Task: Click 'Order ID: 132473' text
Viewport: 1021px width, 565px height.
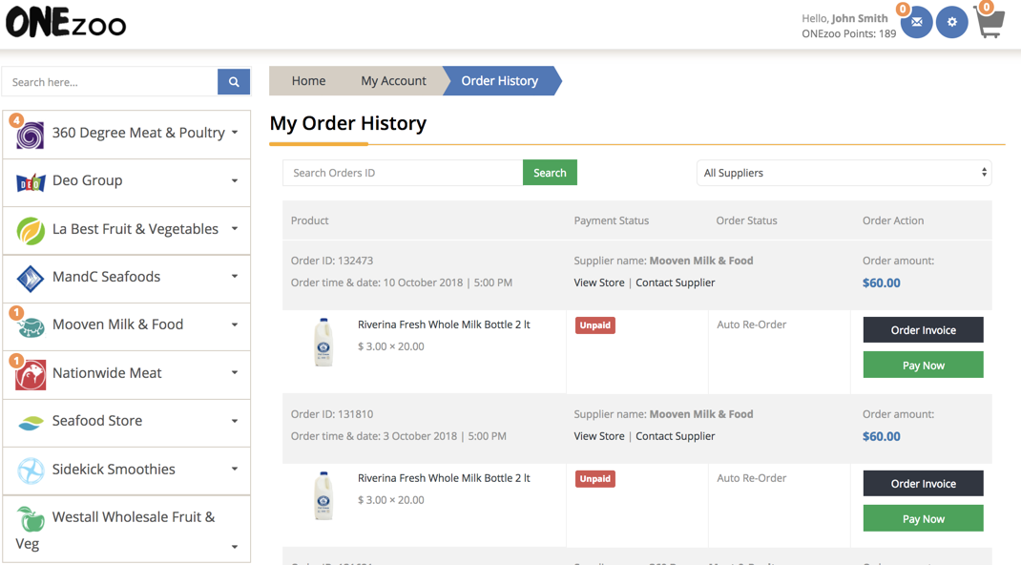Action: (x=332, y=261)
